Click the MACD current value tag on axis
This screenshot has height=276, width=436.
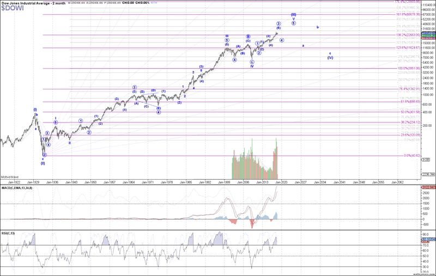click(x=428, y=188)
